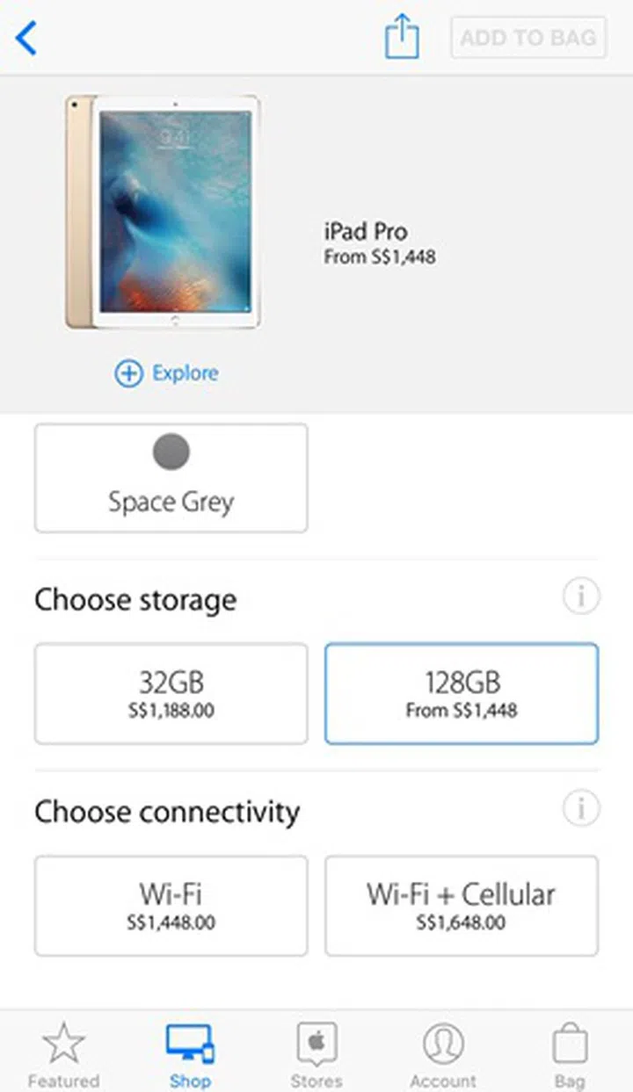The image size is (633, 1092).
Task: Tap the Explore link
Action: click(186, 373)
